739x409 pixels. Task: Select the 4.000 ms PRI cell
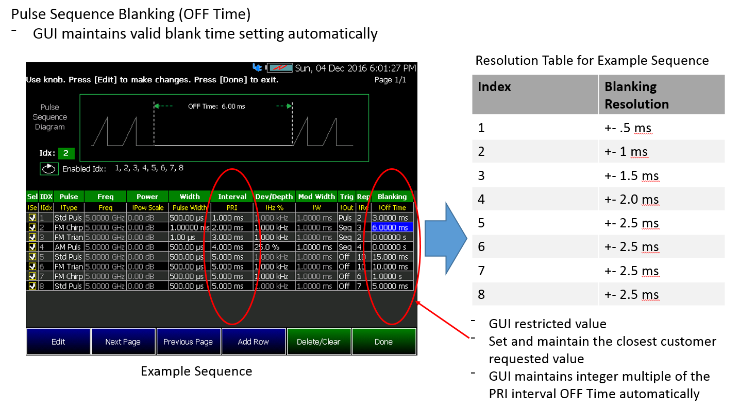pos(232,247)
